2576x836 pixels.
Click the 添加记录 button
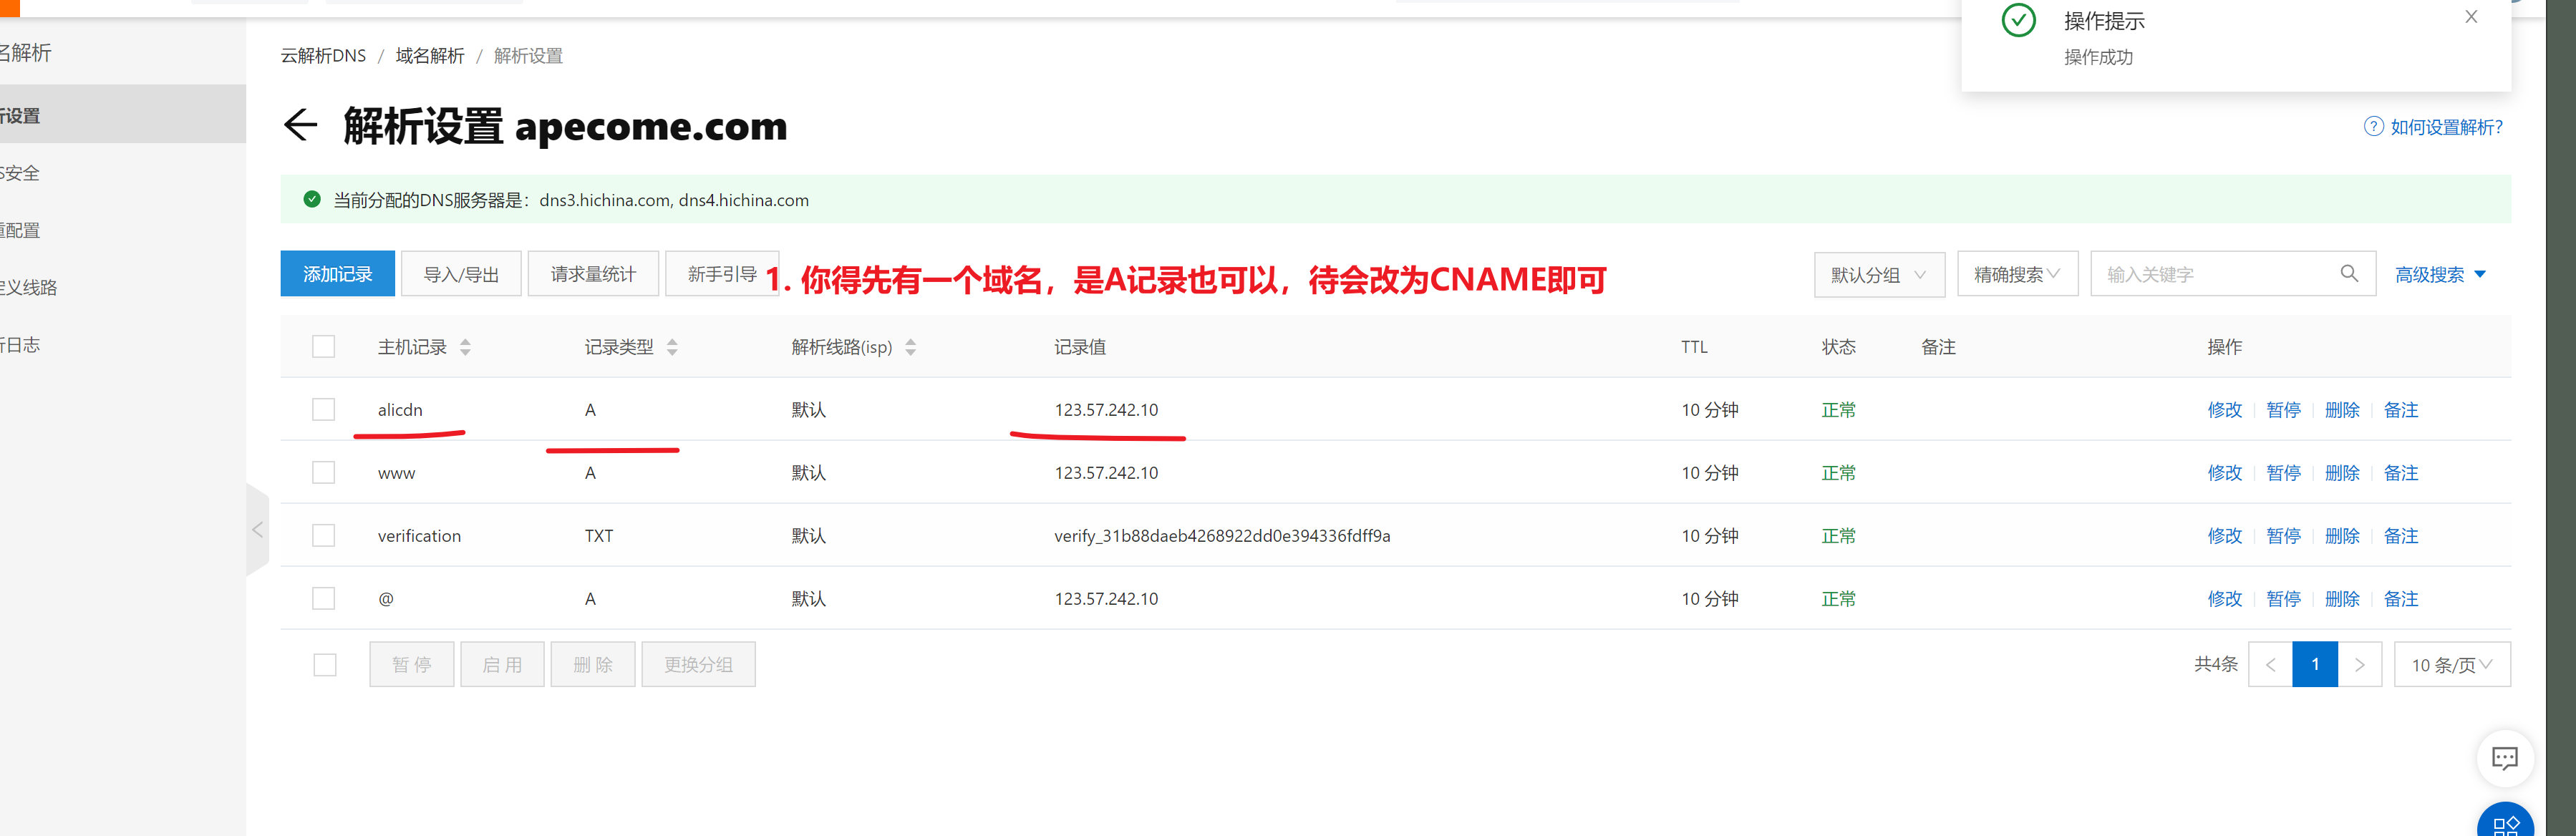(x=337, y=274)
